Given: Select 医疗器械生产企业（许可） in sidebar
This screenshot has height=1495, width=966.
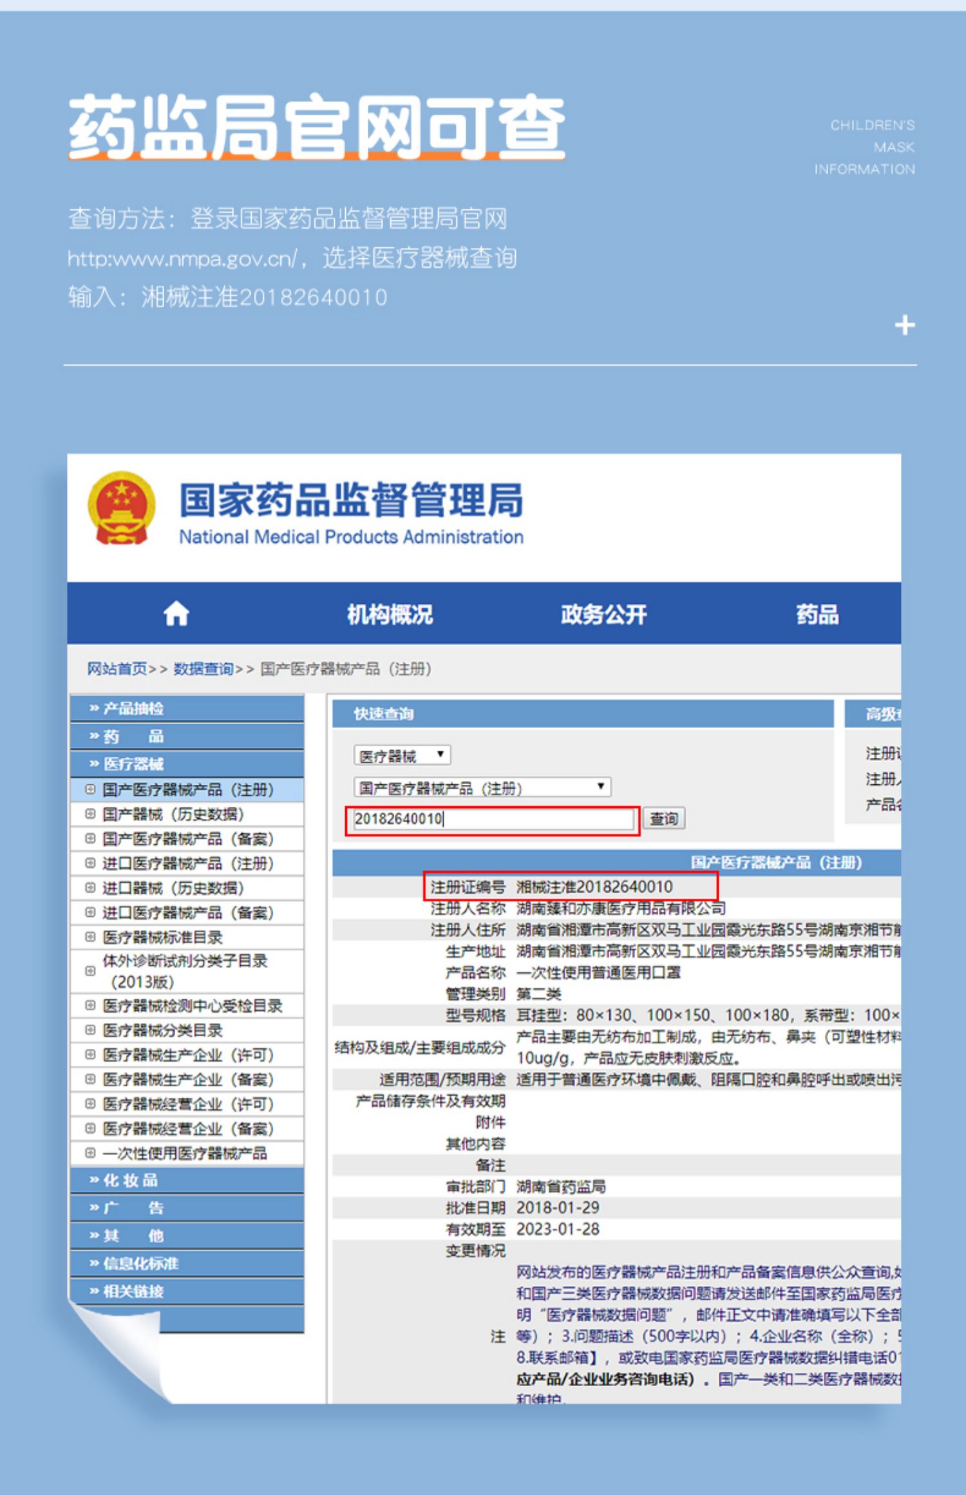Looking at the screenshot, I should point(187,1055).
